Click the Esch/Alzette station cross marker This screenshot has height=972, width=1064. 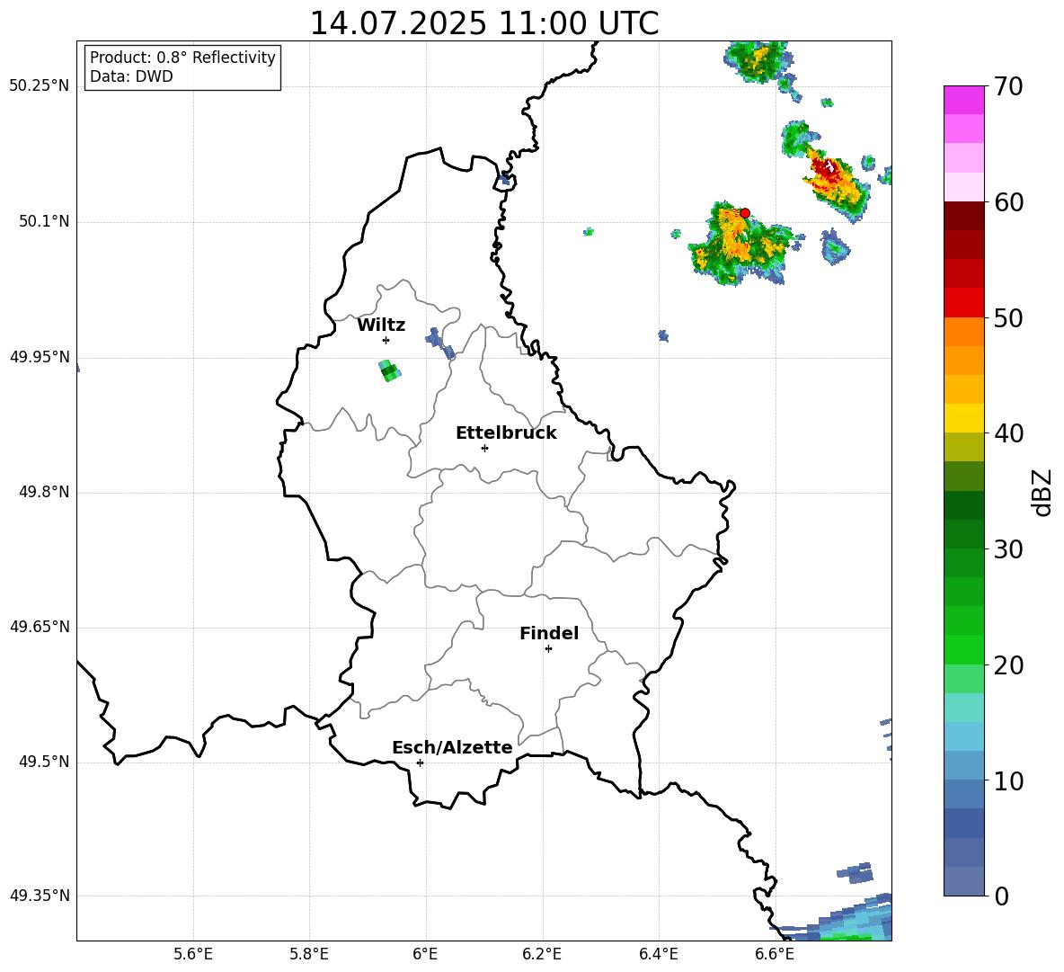[420, 762]
